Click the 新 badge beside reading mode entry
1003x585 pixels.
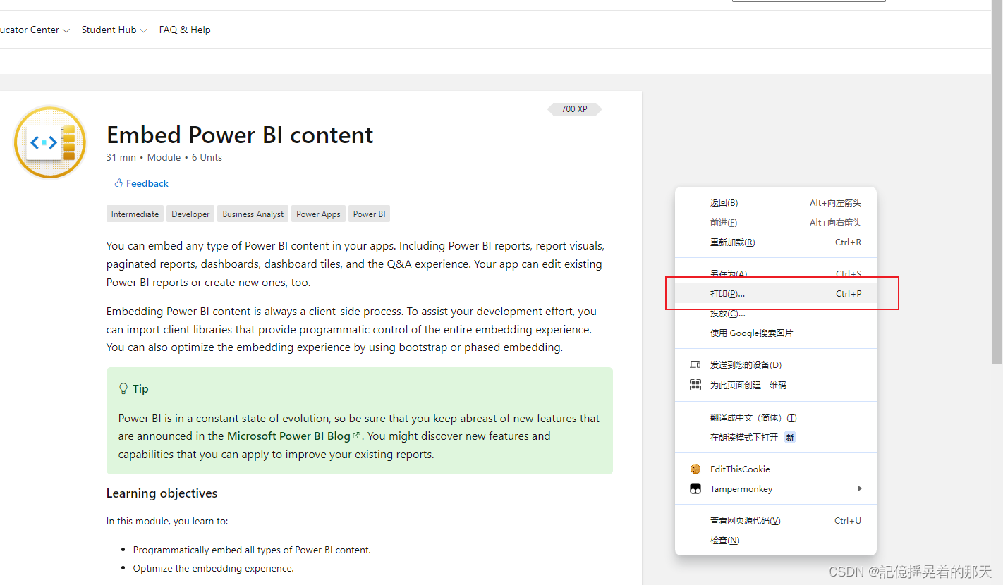pos(790,438)
